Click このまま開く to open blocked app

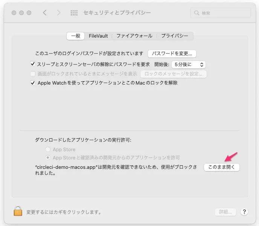[221, 167]
